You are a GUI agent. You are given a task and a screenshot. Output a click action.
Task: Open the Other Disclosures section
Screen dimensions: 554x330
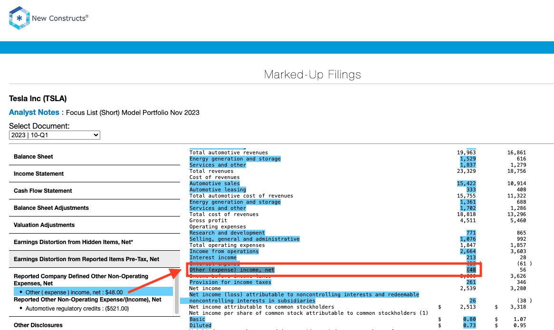click(x=95, y=325)
